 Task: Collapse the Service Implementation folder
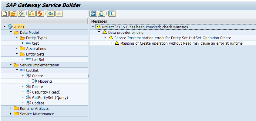click(11, 65)
